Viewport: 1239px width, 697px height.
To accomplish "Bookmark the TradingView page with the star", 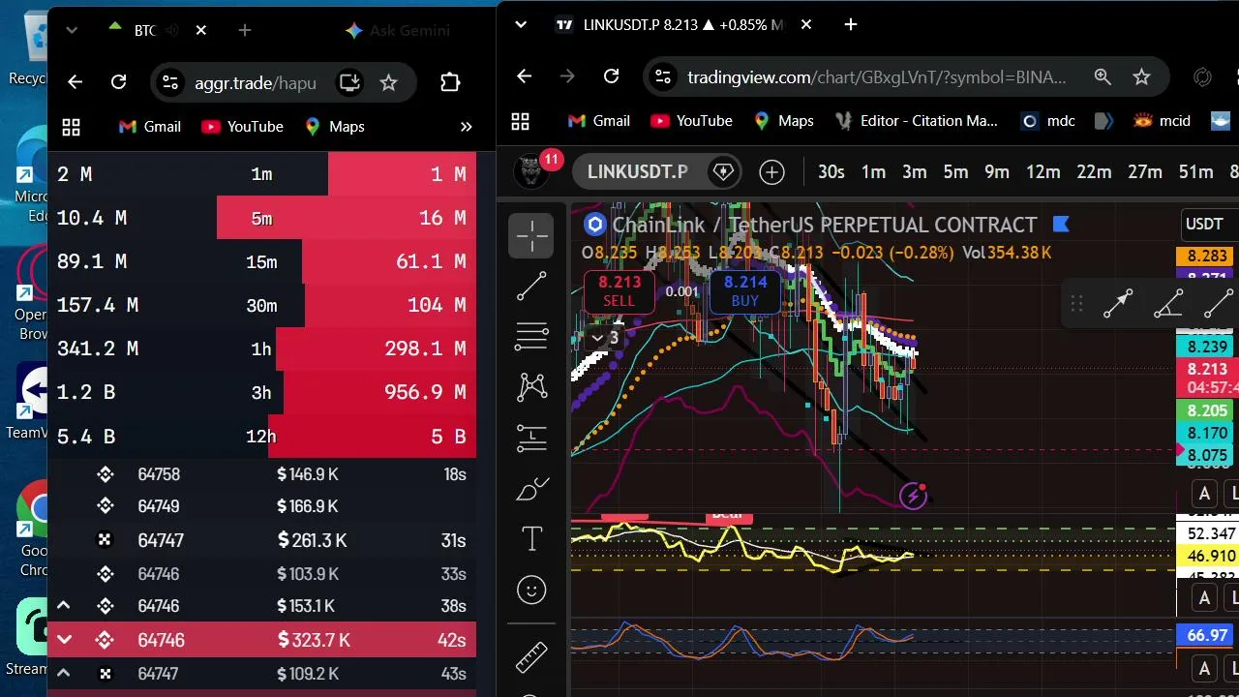I will (1141, 76).
